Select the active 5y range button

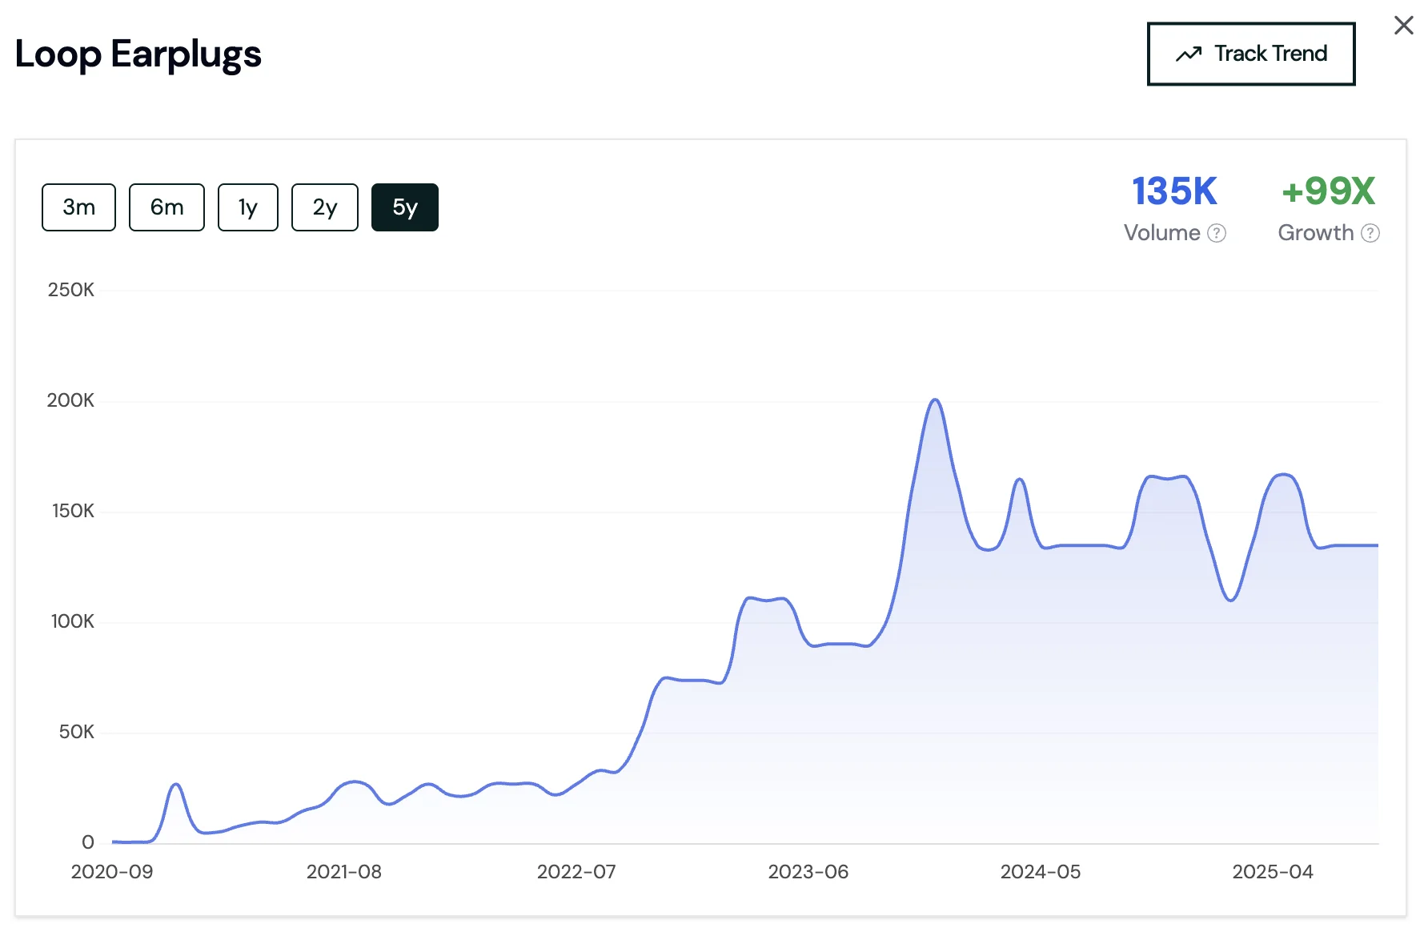(x=404, y=207)
